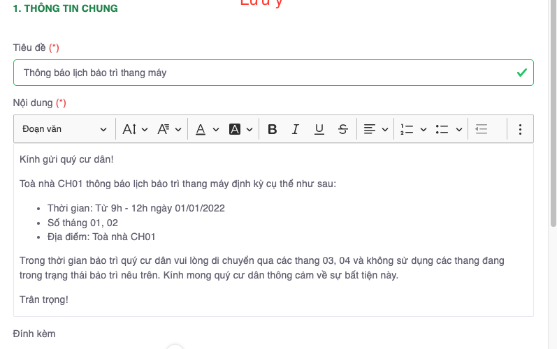The width and height of the screenshot is (557, 349).
Task: Apply strikethrough to the text
Action: pos(342,129)
